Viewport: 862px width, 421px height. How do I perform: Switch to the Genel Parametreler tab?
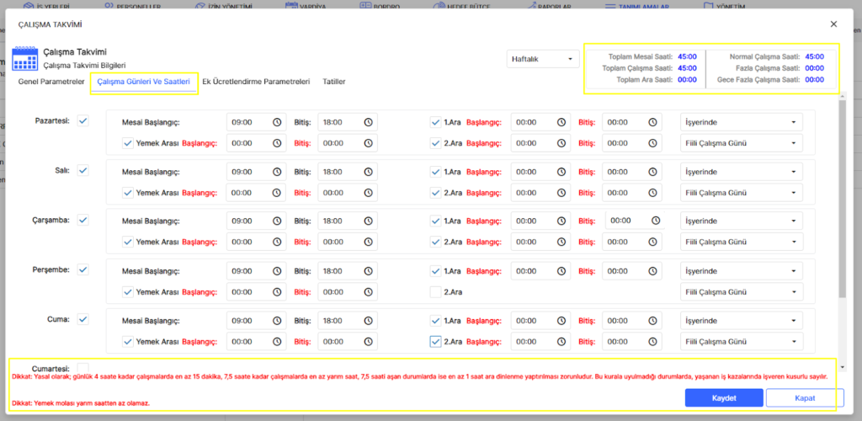pyautogui.click(x=51, y=82)
